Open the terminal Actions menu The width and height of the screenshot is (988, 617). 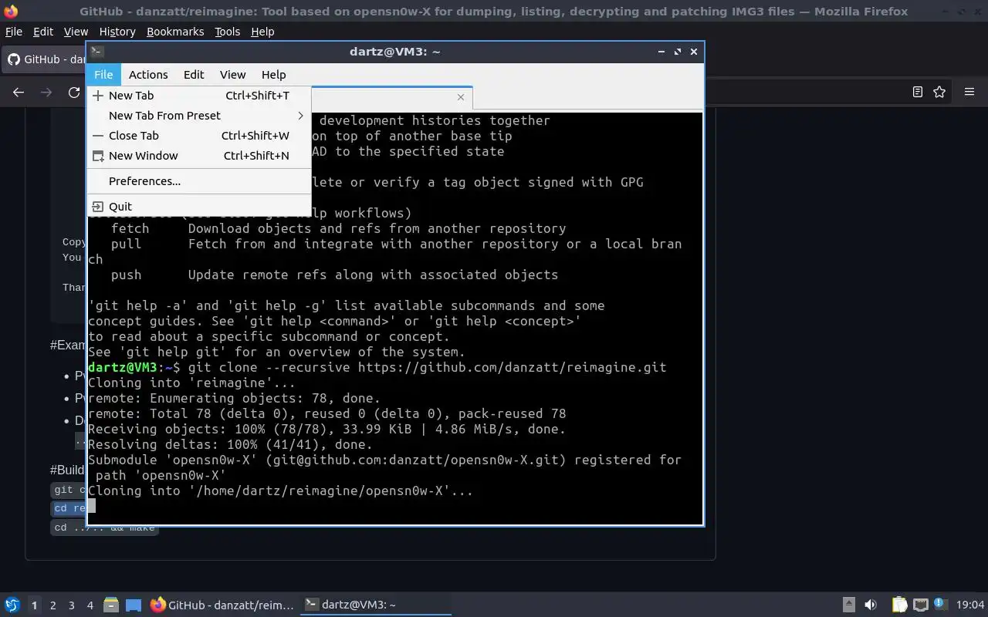tap(148, 75)
